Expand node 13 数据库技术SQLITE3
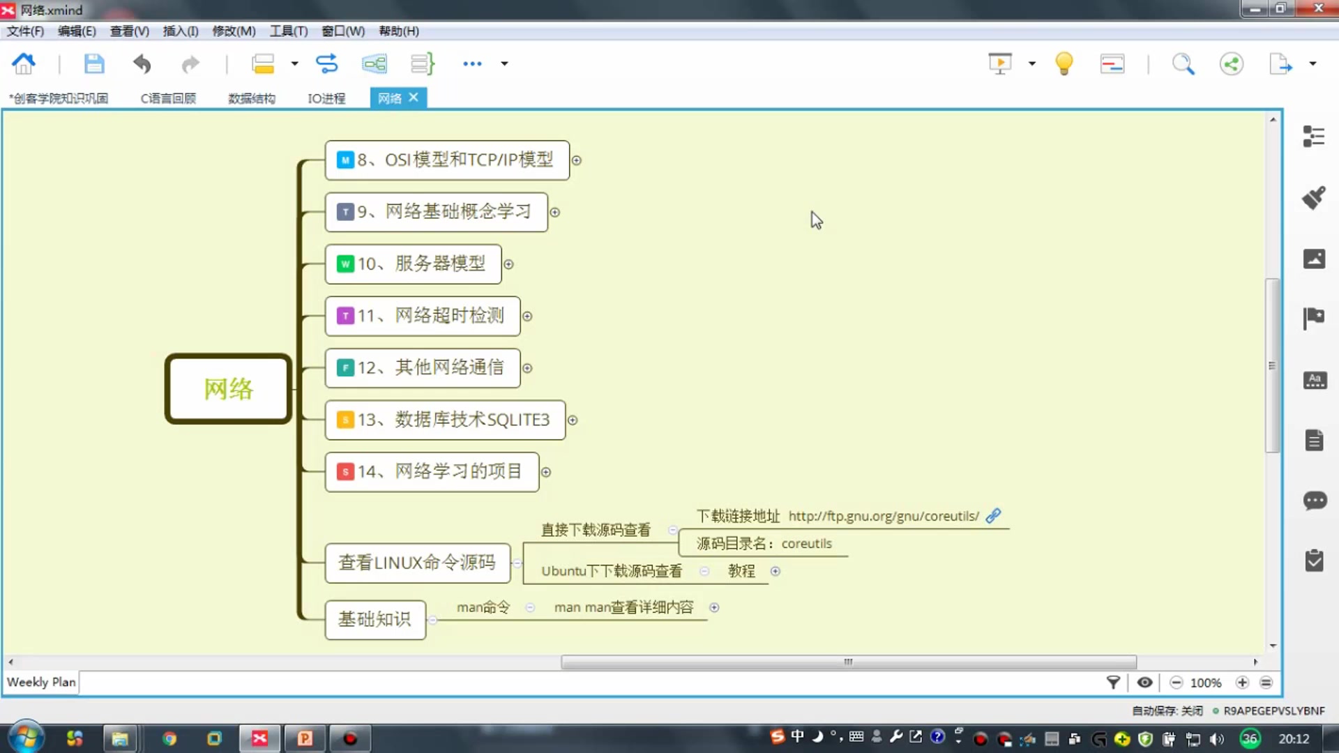The width and height of the screenshot is (1339, 753). [x=572, y=420]
